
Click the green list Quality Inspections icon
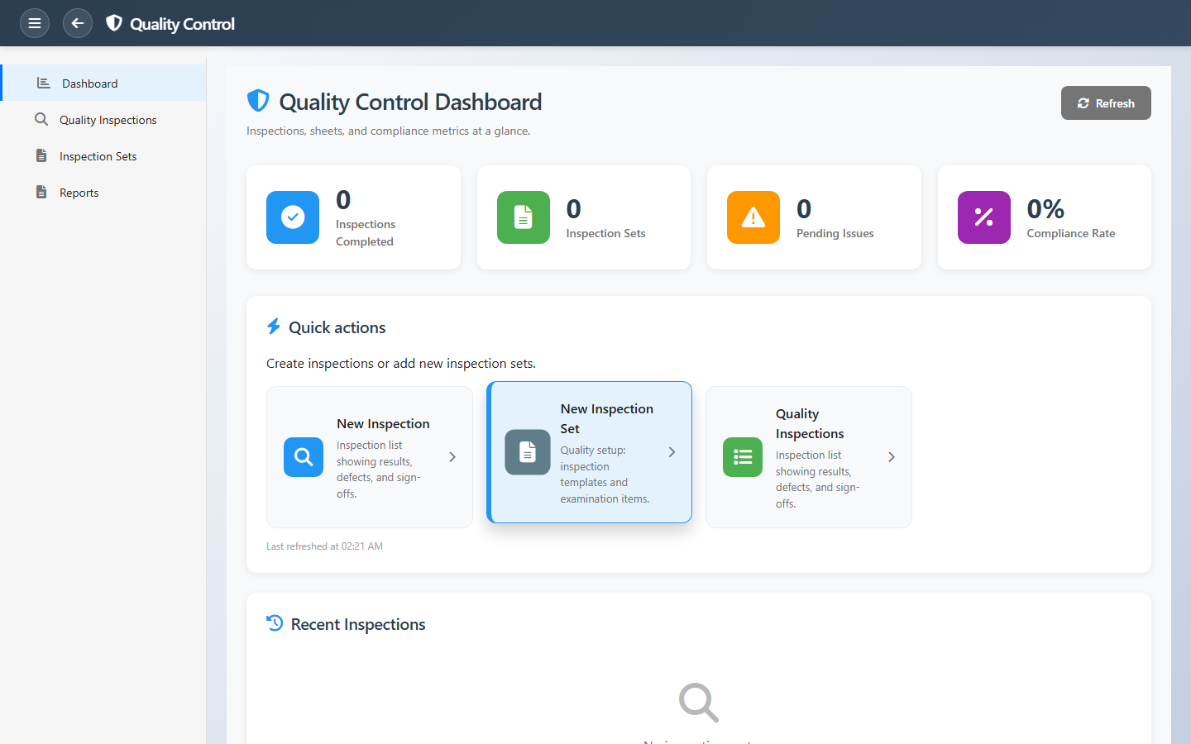(x=743, y=457)
